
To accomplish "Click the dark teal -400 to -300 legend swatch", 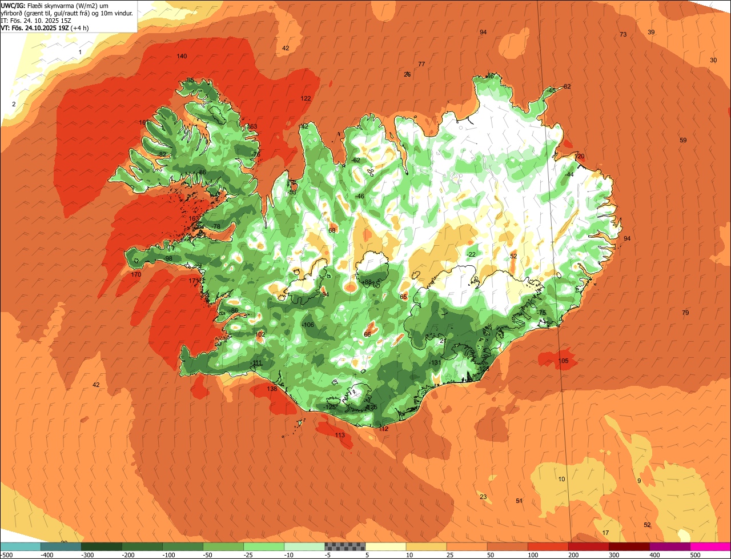I will 61,546.
